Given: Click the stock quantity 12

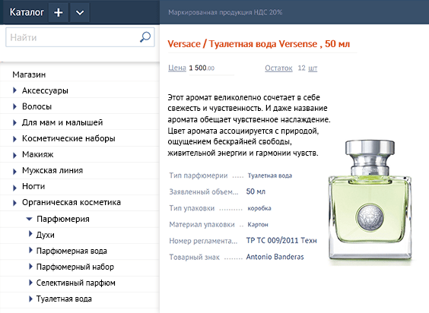Looking at the screenshot, I should point(301,68).
